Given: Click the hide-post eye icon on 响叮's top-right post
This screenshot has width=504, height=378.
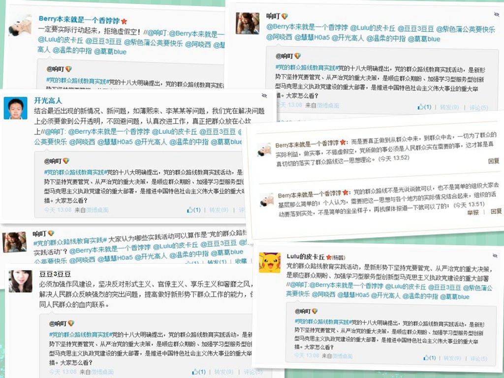Looking at the screenshot, I should (x=497, y=14).
